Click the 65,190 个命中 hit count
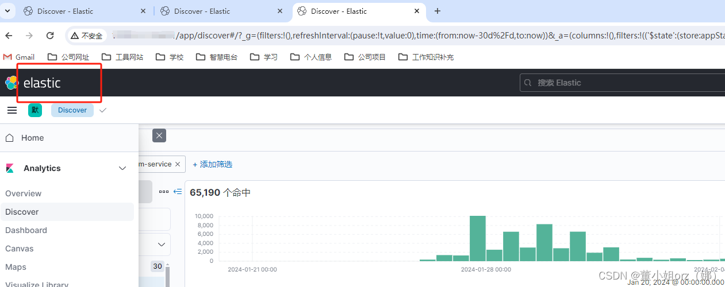 click(x=220, y=193)
